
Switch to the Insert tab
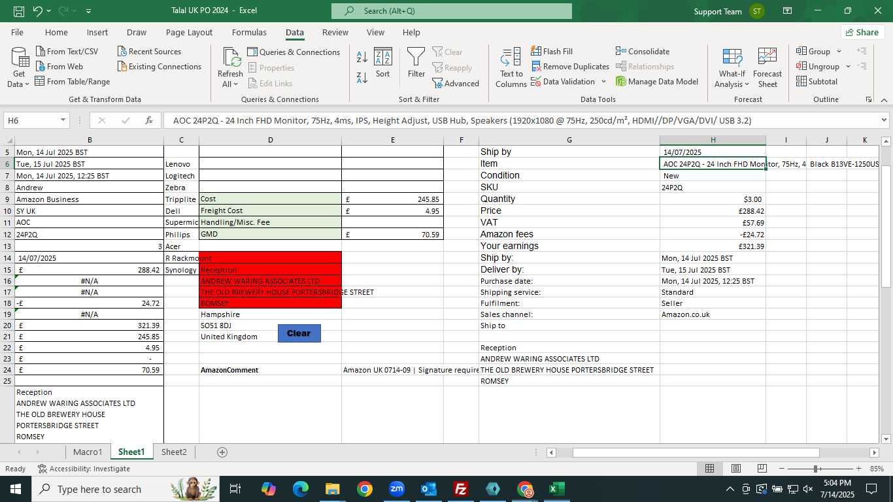tap(97, 32)
